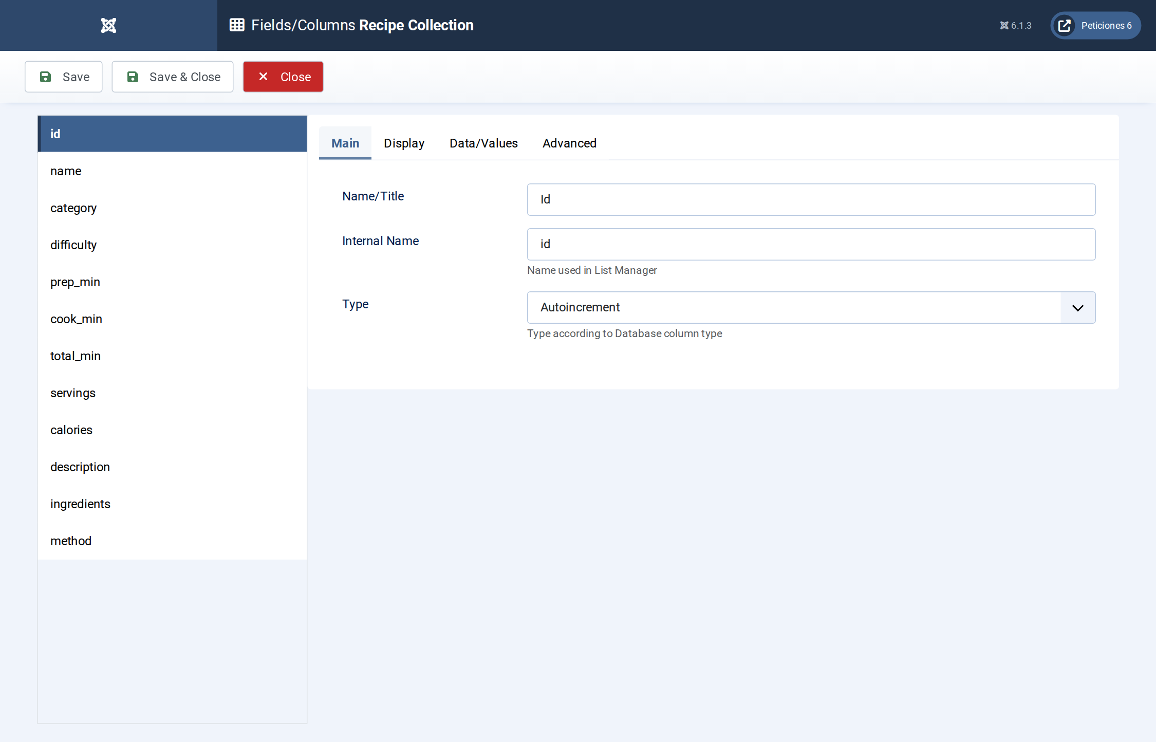
Task: Select the total_min field
Action: coord(172,356)
